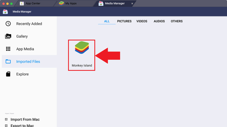
Task: Click the Media Manager header logo icon
Action: pos(5,12)
